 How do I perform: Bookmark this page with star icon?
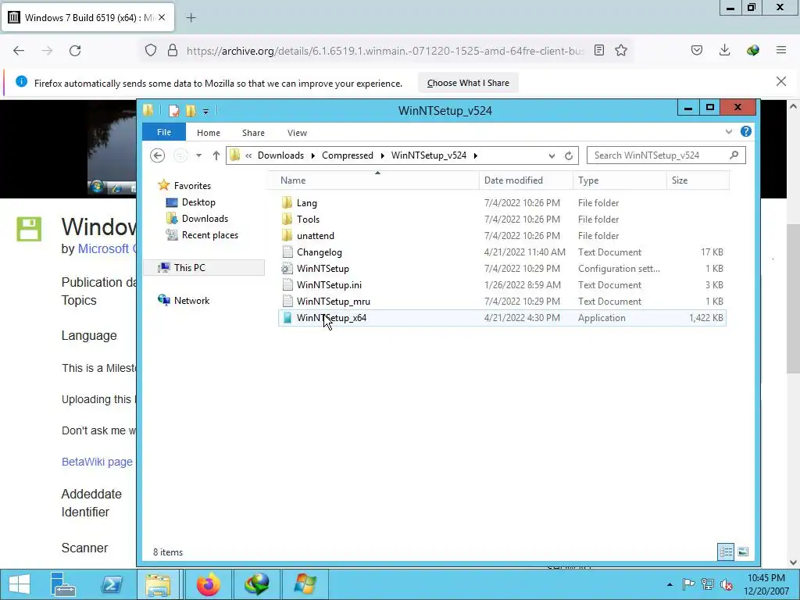tap(621, 51)
